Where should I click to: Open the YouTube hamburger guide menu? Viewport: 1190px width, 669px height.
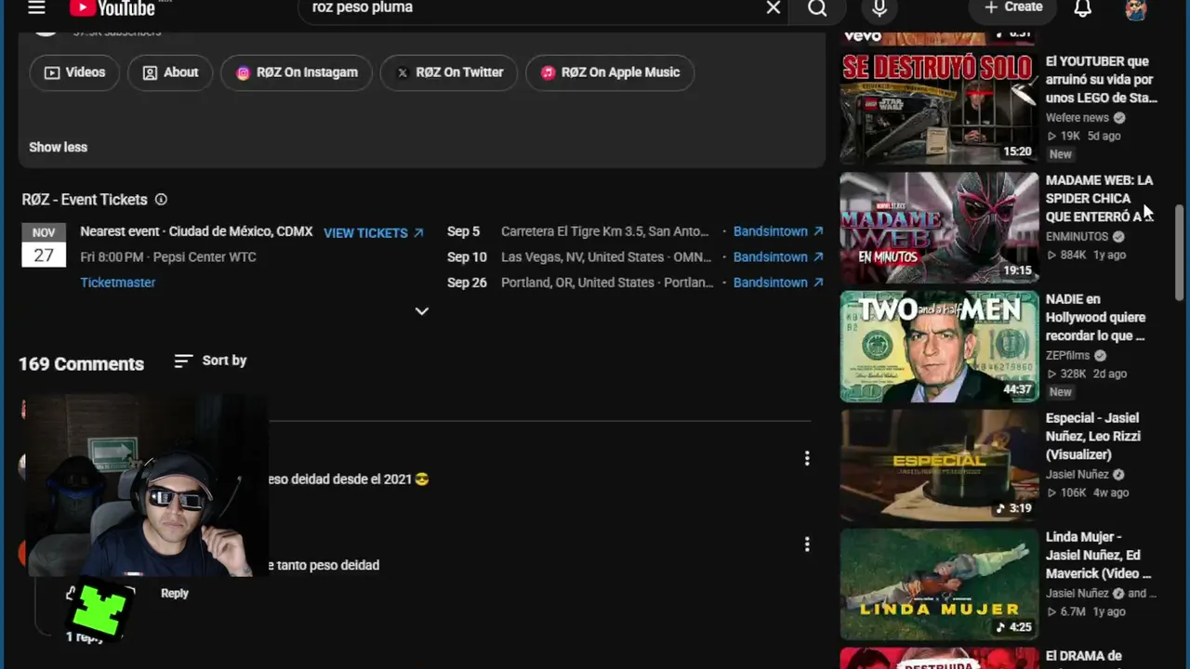click(x=36, y=8)
